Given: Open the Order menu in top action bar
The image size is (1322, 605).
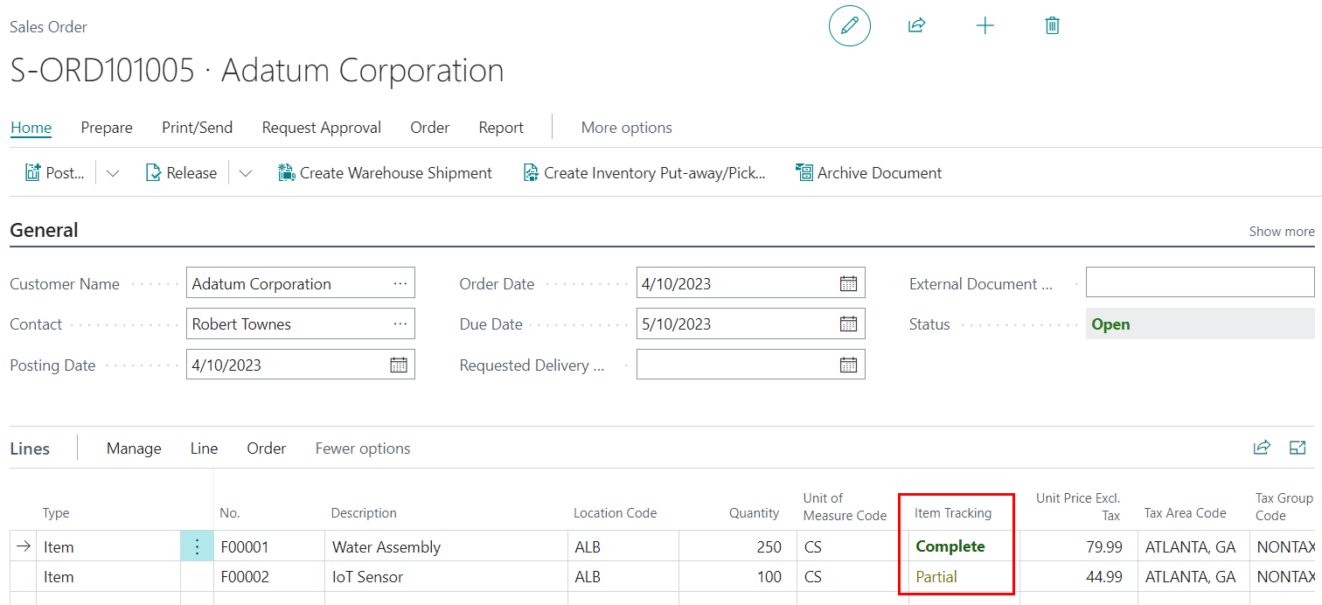Looking at the screenshot, I should (x=430, y=128).
